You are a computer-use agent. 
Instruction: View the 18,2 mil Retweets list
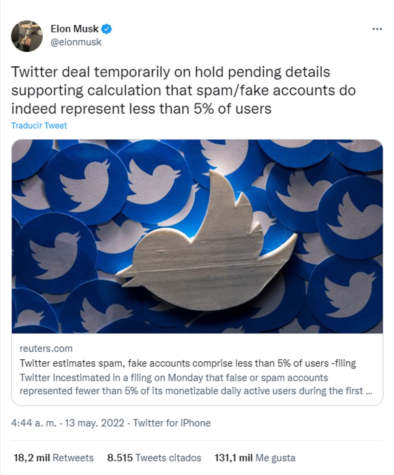coord(54,458)
